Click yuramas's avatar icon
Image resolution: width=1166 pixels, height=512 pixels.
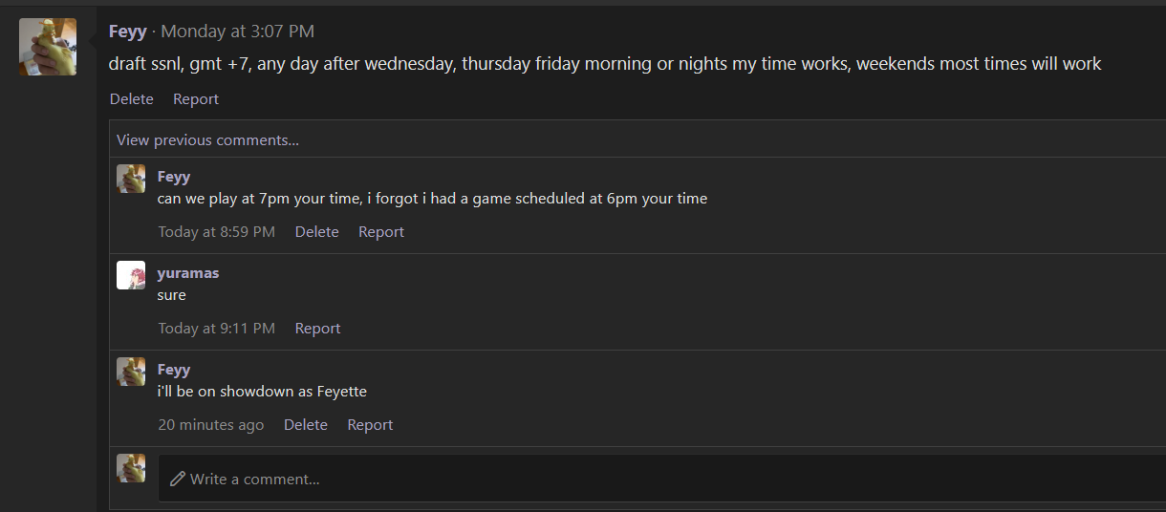[131, 275]
